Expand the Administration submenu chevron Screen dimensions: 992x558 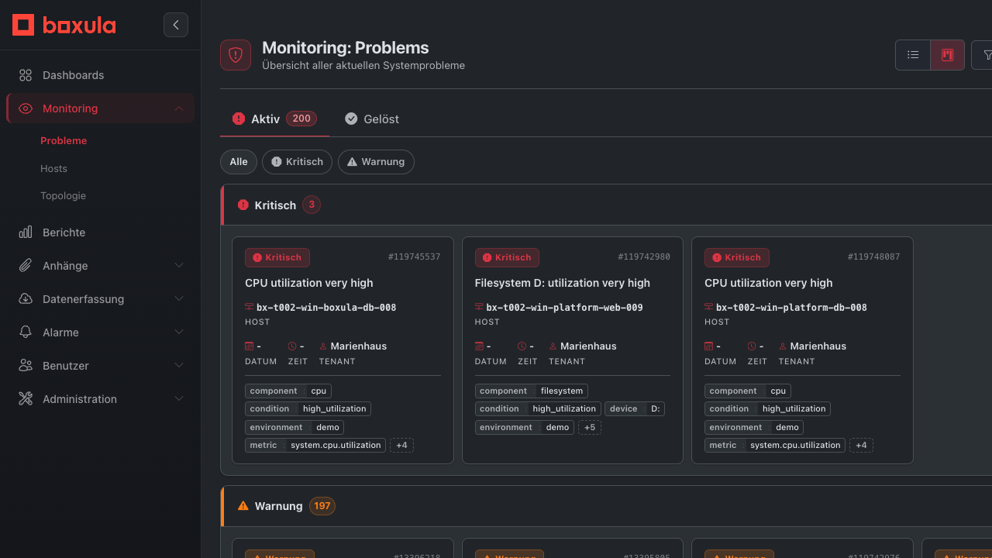[x=179, y=399]
